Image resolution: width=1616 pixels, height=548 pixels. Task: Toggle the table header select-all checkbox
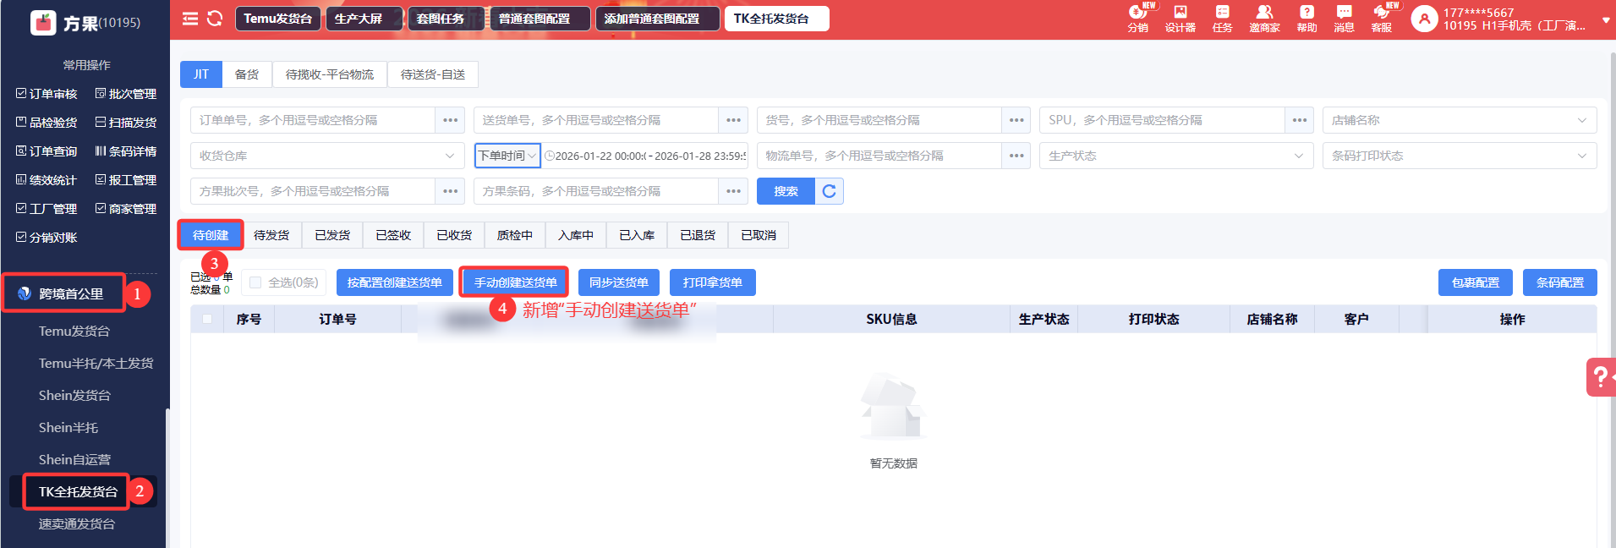pyautogui.click(x=207, y=319)
